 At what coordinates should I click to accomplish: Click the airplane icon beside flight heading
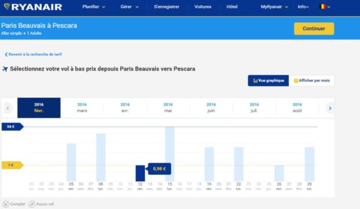[x=5, y=69]
